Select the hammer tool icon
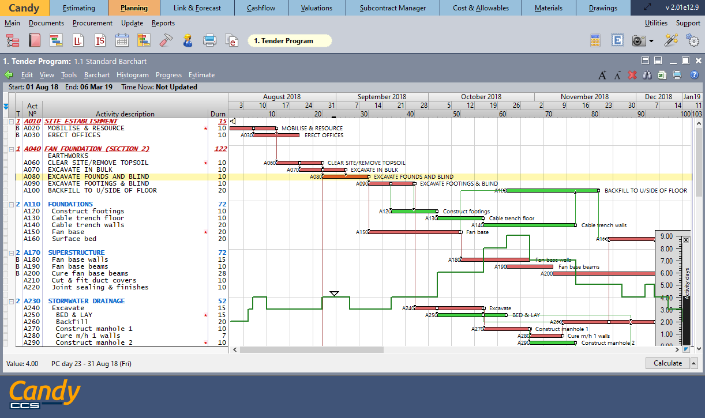 (x=166, y=40)
